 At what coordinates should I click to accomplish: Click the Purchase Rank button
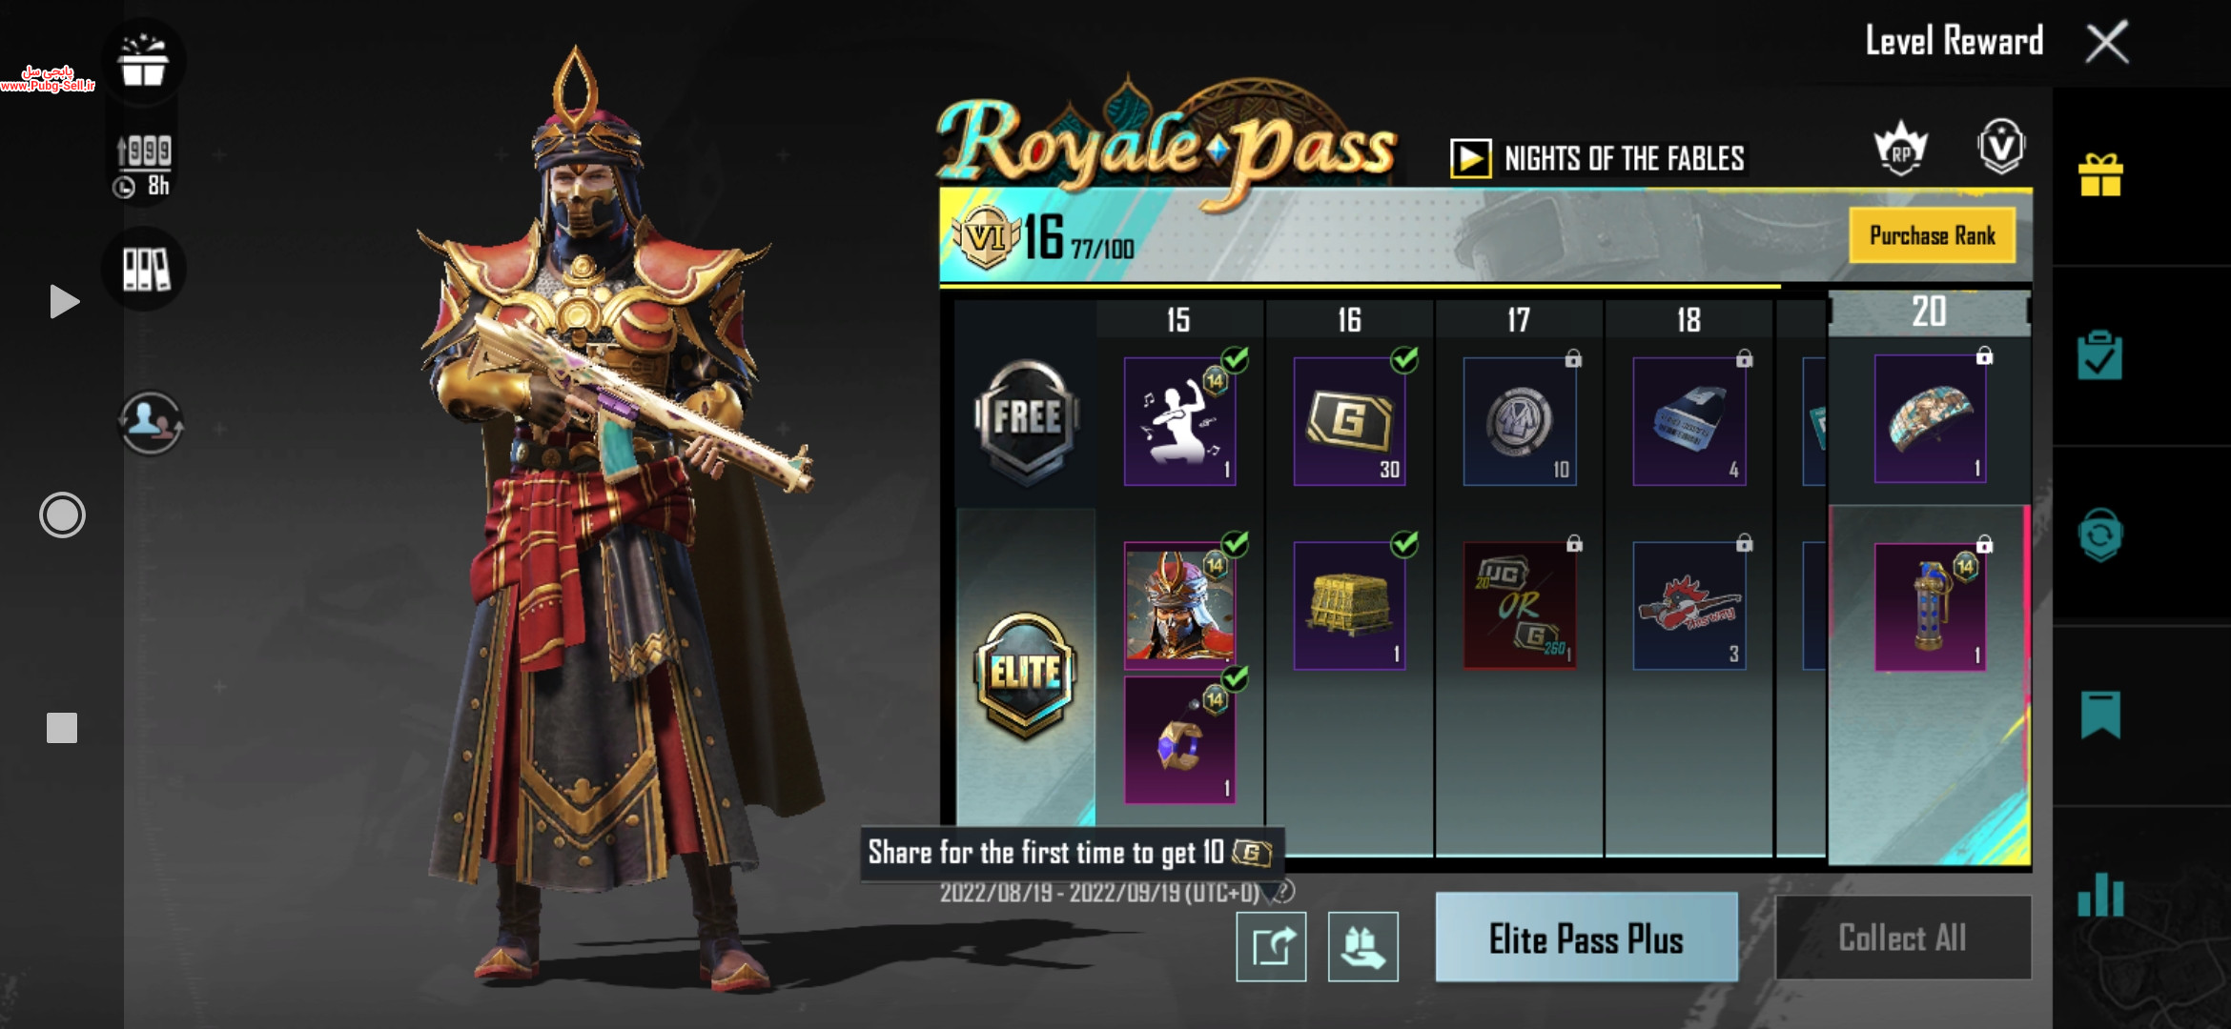coord(1932,235)
